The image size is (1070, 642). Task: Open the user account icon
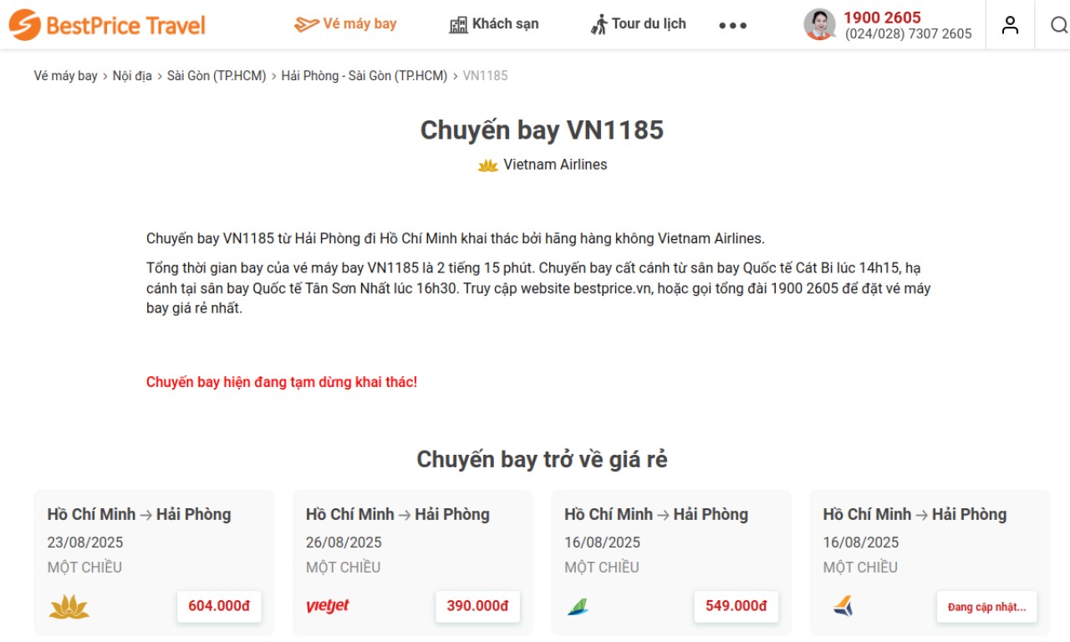pyautogui.click(x=1011, y=25)
